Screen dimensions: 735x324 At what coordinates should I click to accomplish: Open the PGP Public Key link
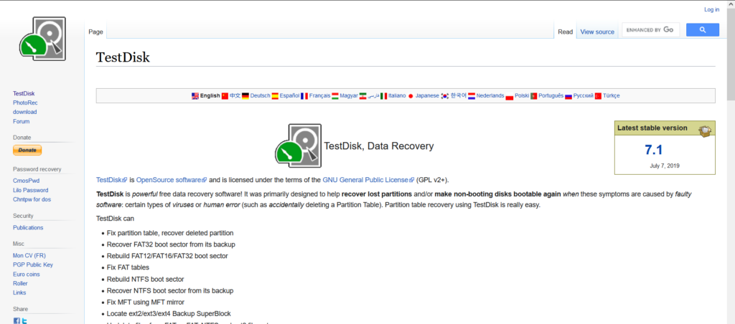tap(33, 265)
